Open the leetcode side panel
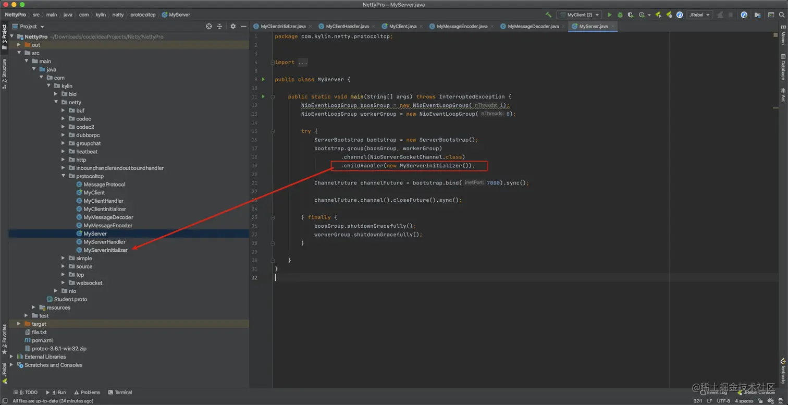This screenshot has height=405, width=788. click(783, 371)
